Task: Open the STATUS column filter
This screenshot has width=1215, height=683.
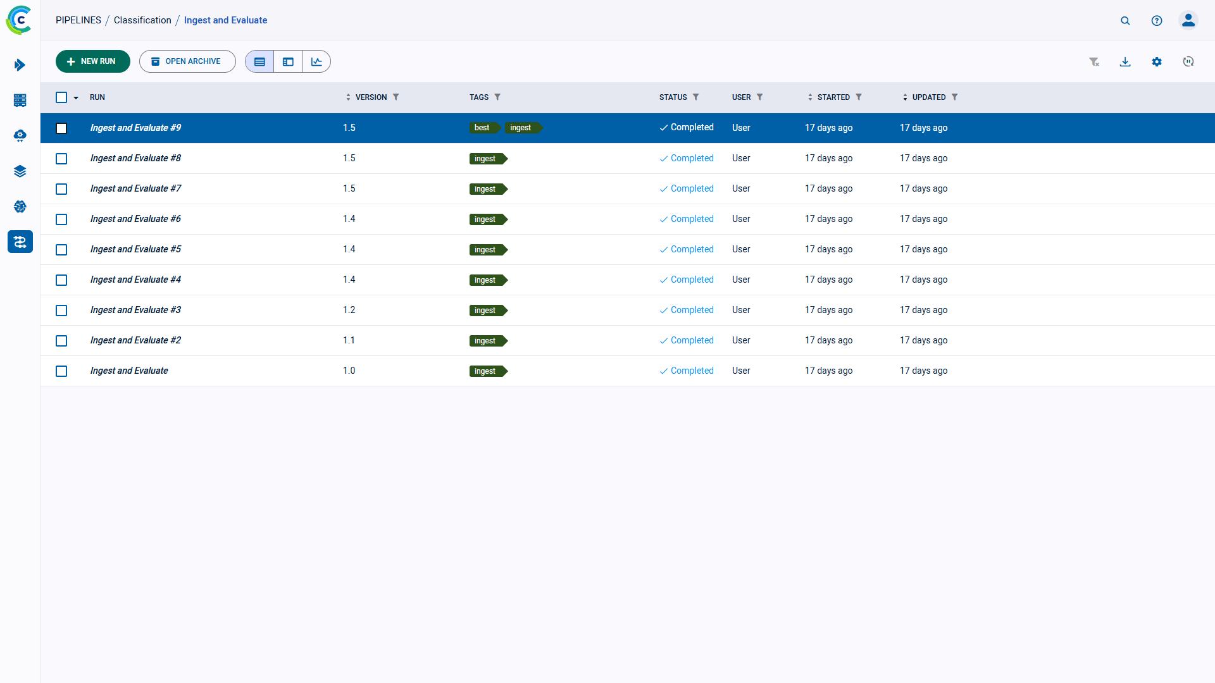Action: (697, 97)
